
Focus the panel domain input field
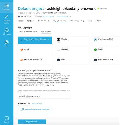coord(44,96)
